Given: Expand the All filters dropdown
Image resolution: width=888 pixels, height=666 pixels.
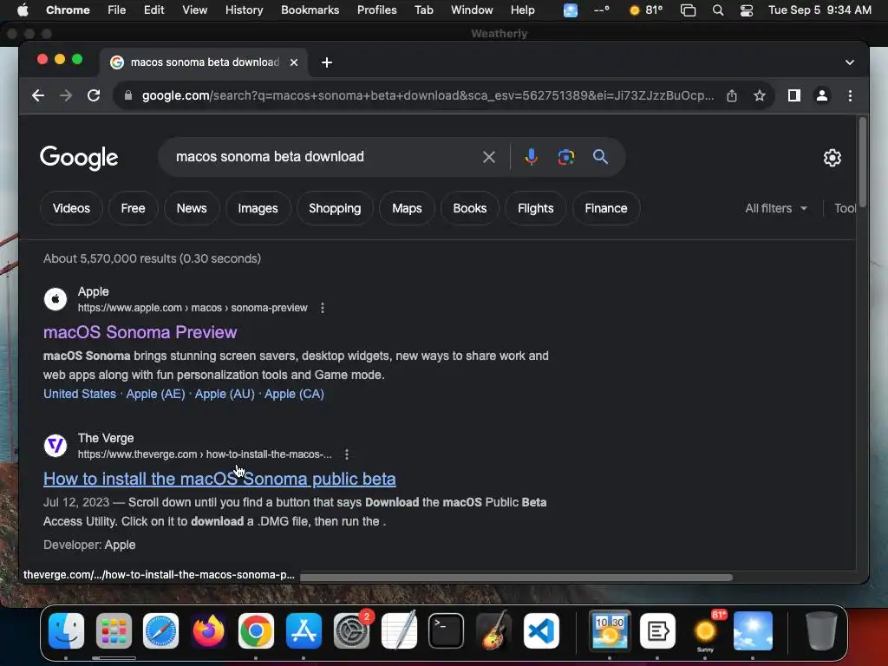Looking at the screenshot, I should [x=776, y=208].
